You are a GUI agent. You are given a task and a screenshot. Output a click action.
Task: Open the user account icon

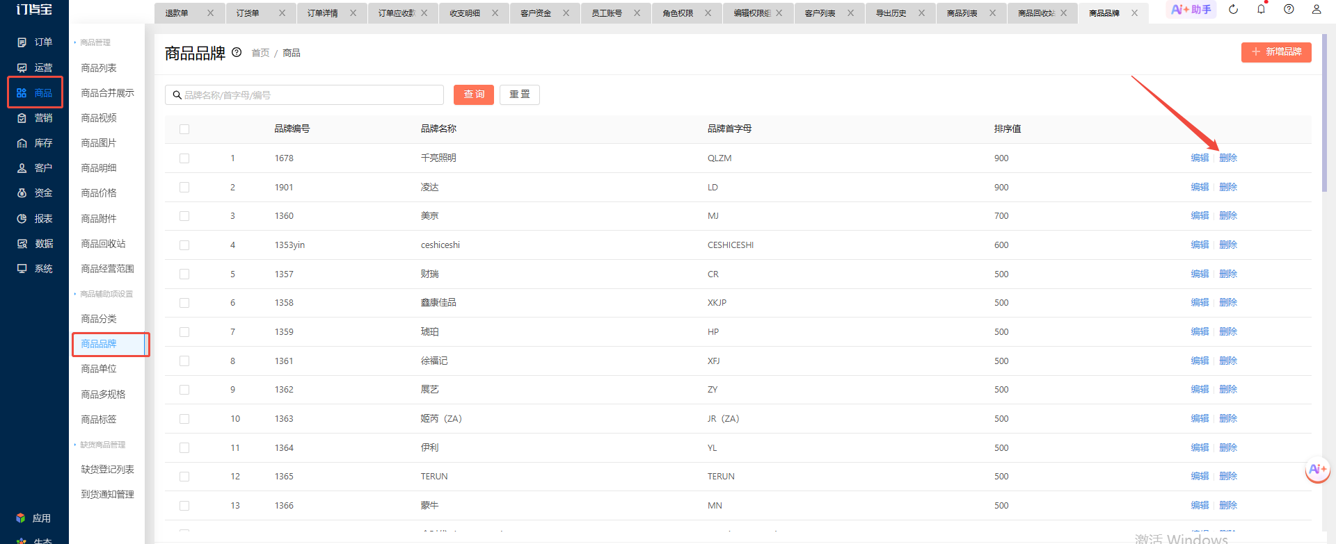(1317, 10)
